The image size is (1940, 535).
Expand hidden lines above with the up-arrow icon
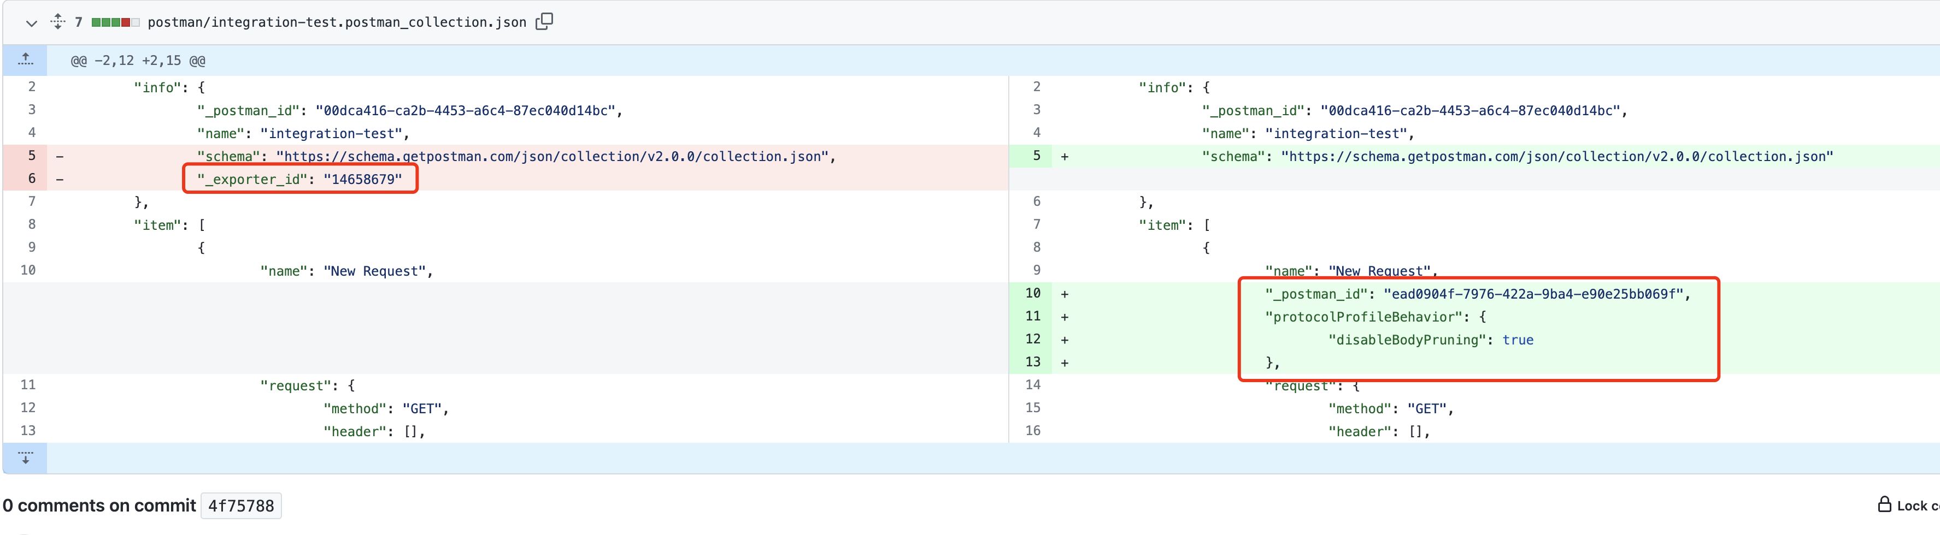pos(25,60)
